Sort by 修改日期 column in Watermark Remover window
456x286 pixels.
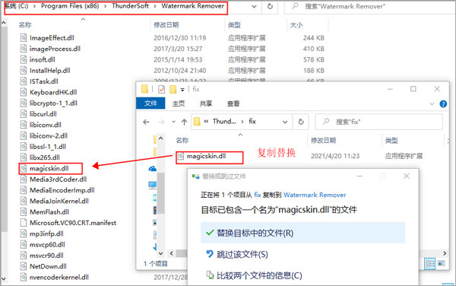166,25
